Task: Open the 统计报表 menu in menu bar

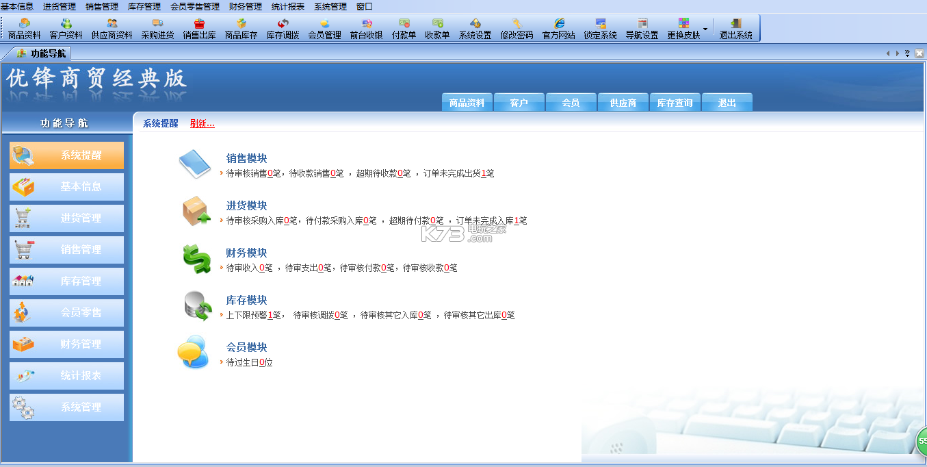Action: pyautogui.click(x=287, y=6)
